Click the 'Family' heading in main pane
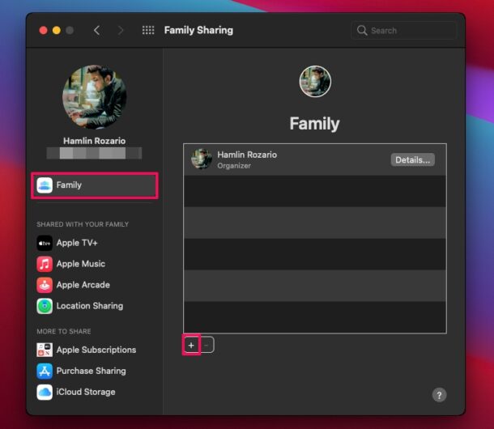 (x=315, y=124)
